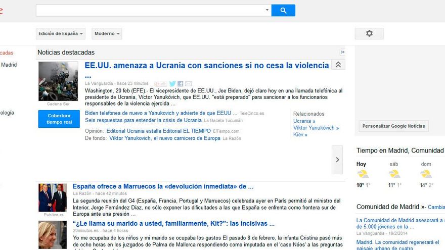Click the double-arrow icon beside Noticias destacadas

342,52
